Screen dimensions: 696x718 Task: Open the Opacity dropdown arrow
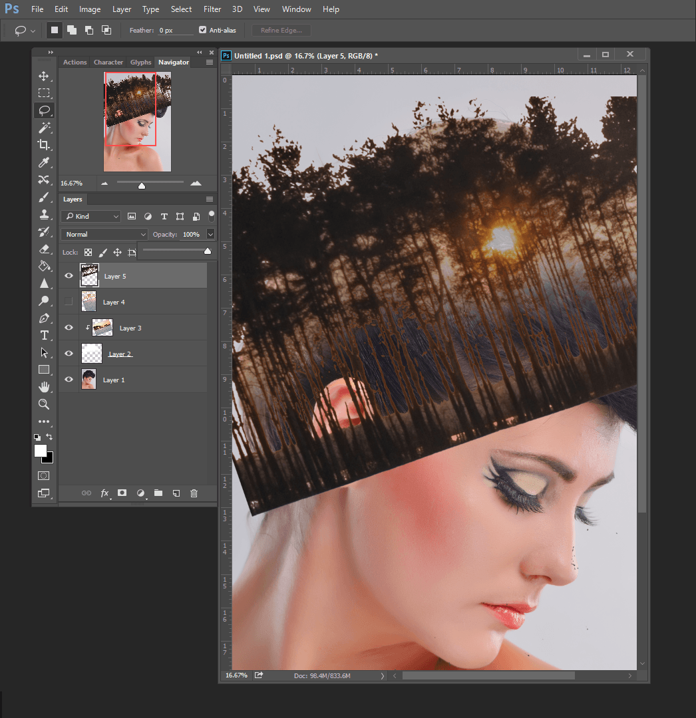click(x=211, y=234)
